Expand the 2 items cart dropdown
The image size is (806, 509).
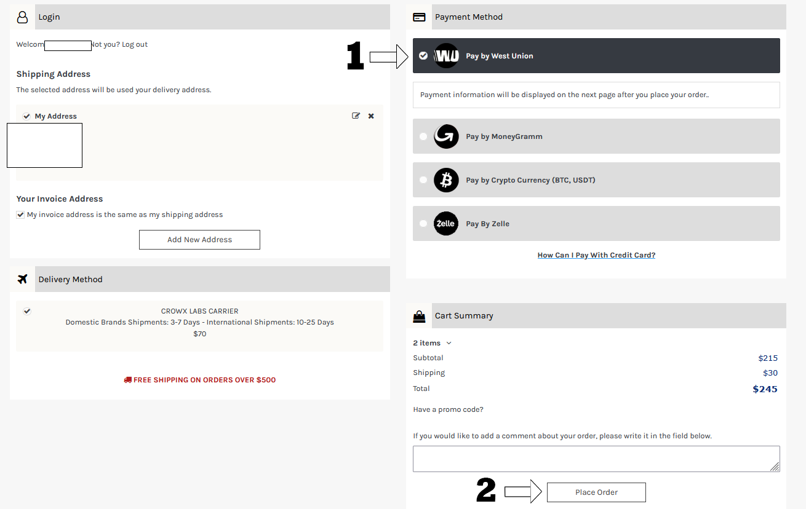pyautogui.click(x=432, y=343)
